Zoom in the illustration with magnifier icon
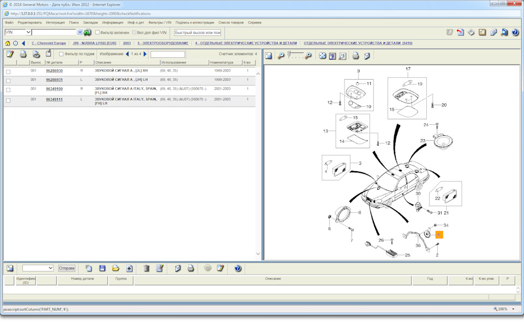The image size is (524, 325). click(308, 56)
